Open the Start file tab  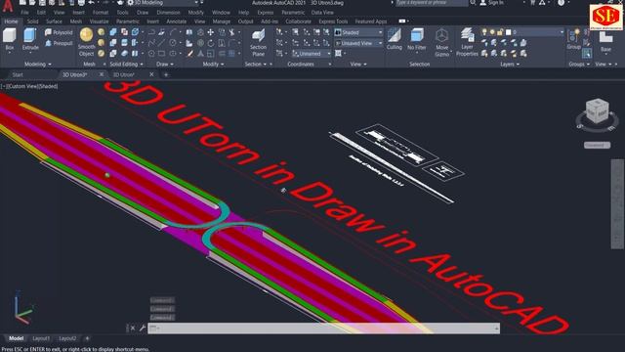18,74
